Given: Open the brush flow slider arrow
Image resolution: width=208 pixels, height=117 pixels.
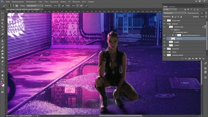Looking at the screenshot, I should [77, 6].
